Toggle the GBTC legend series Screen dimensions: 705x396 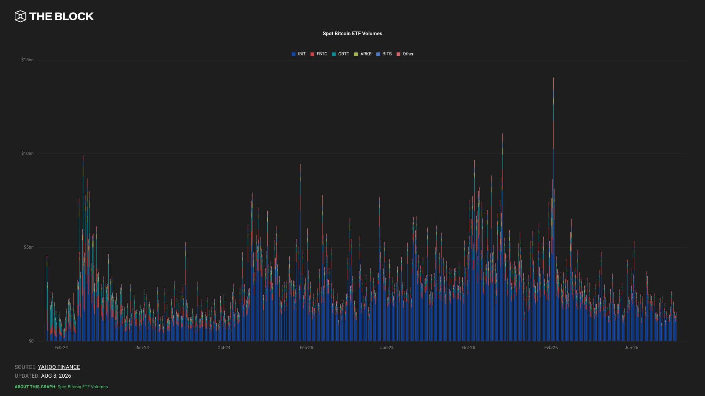341,54
